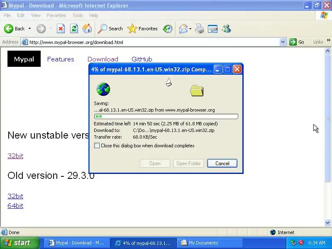The width and height of the screenshot is (332, 249).
Task: Open the Search pane in toolbar
Action: click(110, 29)
